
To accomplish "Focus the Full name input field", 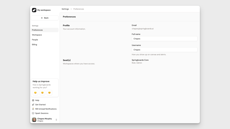I will pyautogui.click(x=164, y=39).
